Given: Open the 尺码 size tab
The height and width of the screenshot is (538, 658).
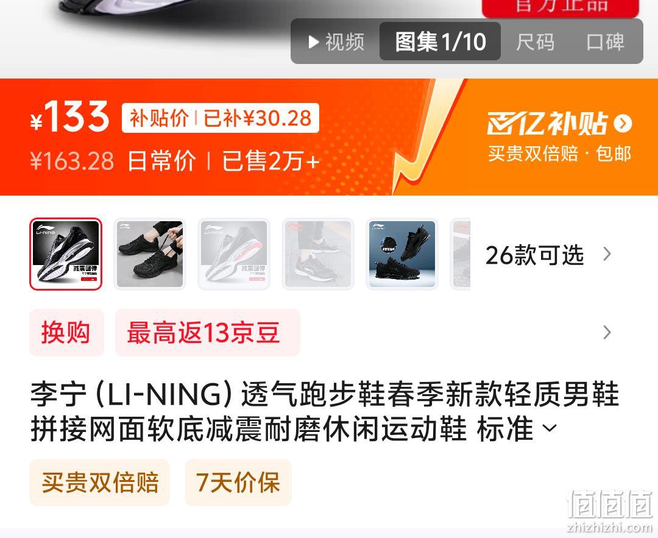Looking at the screenshot, I should pos(535,42).
